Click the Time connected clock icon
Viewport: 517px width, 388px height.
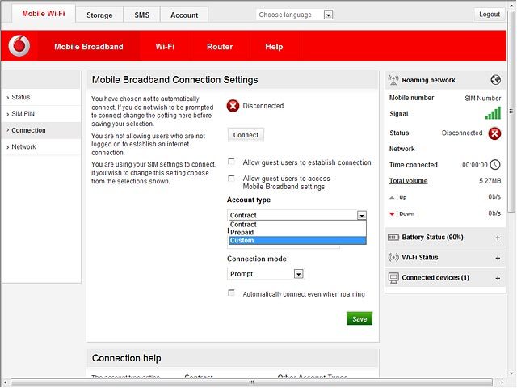(x=494, y=165)
